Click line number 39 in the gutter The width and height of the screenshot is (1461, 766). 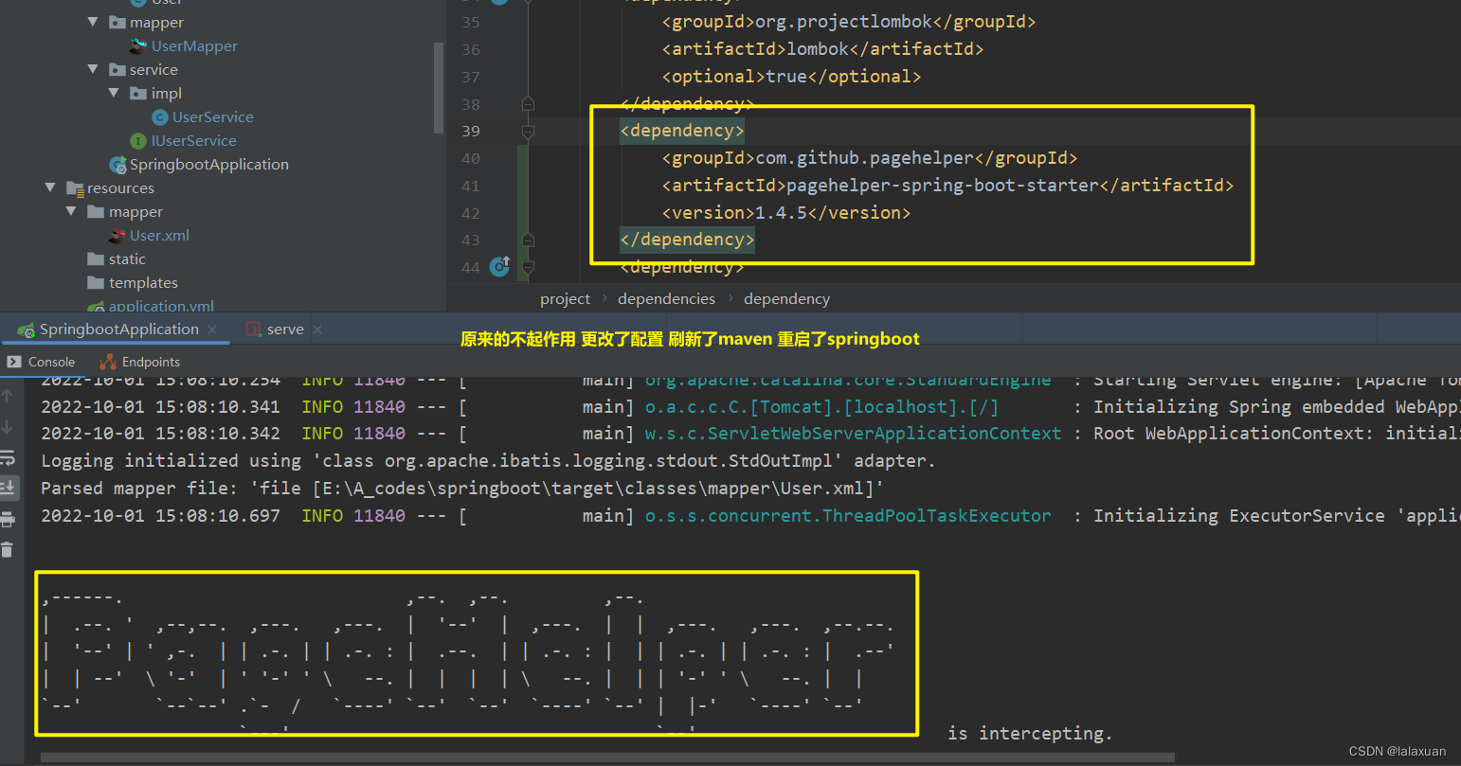pyautogui.click(x=471, y=131)
